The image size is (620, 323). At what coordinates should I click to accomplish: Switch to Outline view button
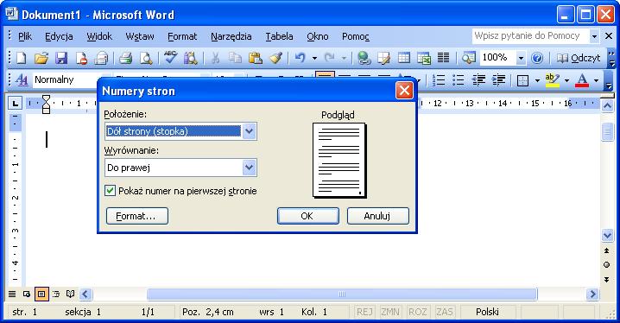point(56,294)
